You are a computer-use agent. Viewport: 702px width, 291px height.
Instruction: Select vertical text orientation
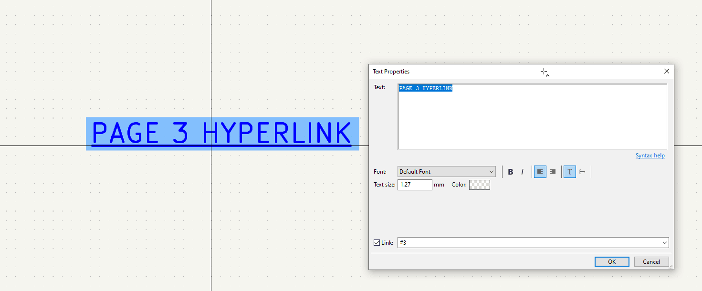tap(582, 172)
